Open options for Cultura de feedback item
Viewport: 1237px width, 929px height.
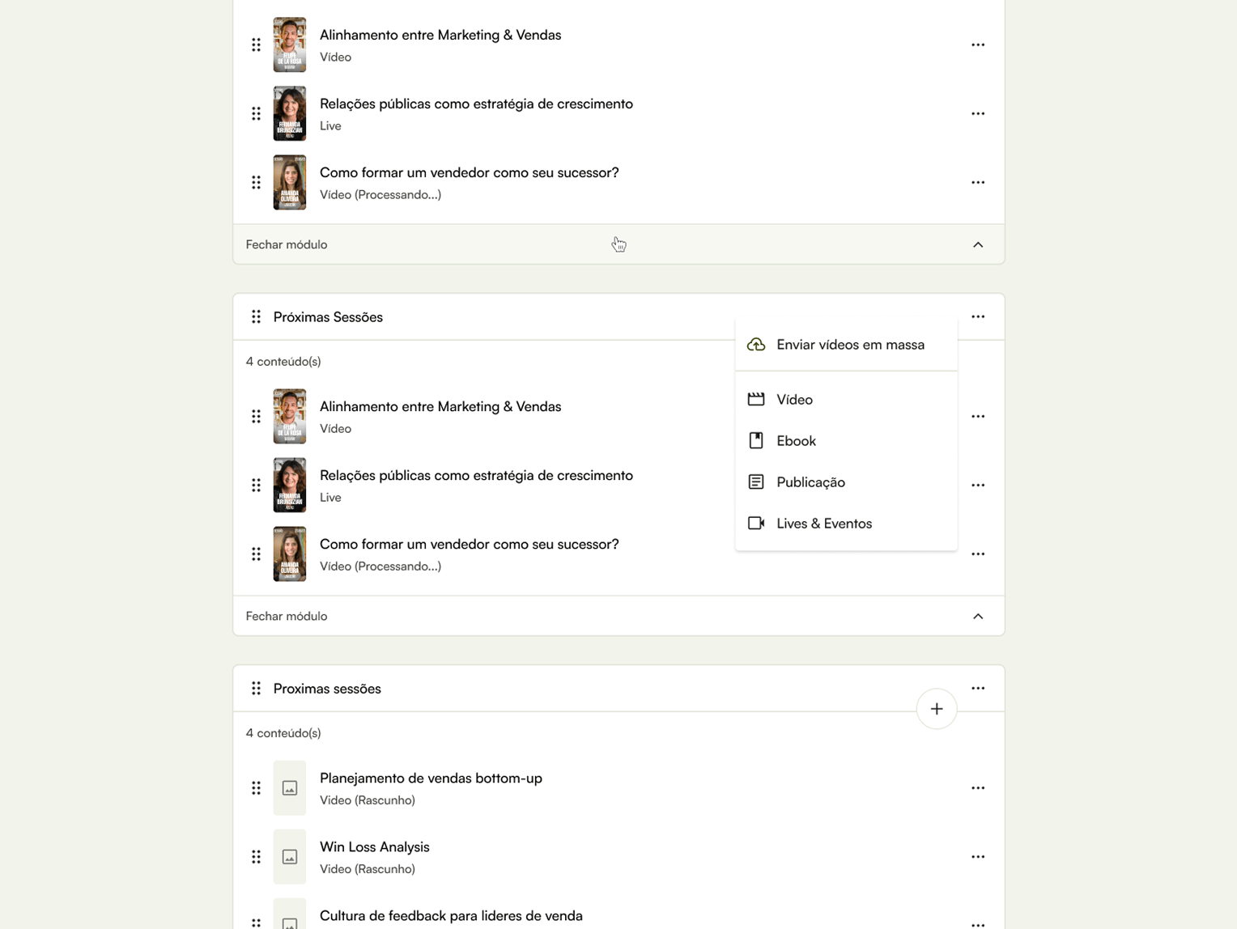click(977, 923)
